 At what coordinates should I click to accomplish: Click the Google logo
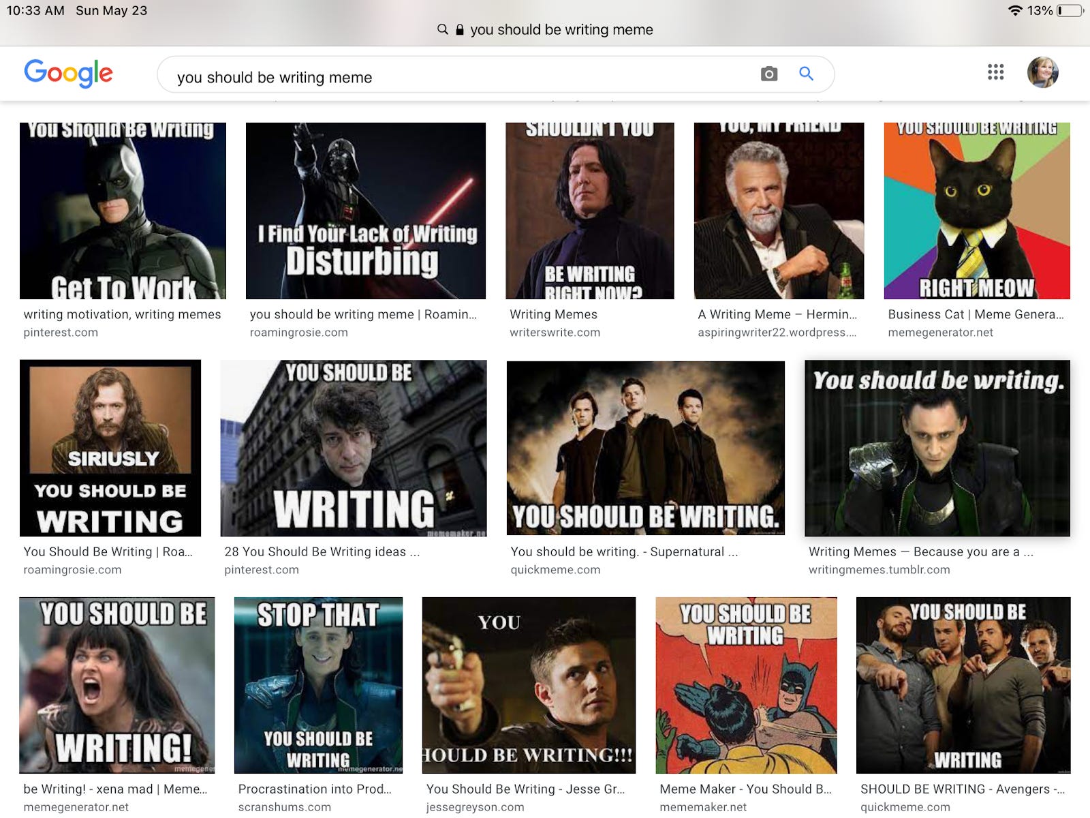pyautogui.click(x=68, y=73)
